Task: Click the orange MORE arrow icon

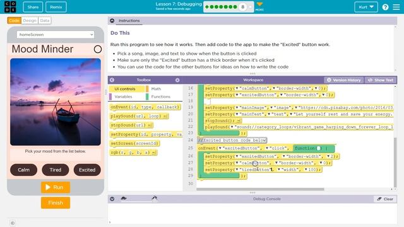Action: (x=259, y=4)
